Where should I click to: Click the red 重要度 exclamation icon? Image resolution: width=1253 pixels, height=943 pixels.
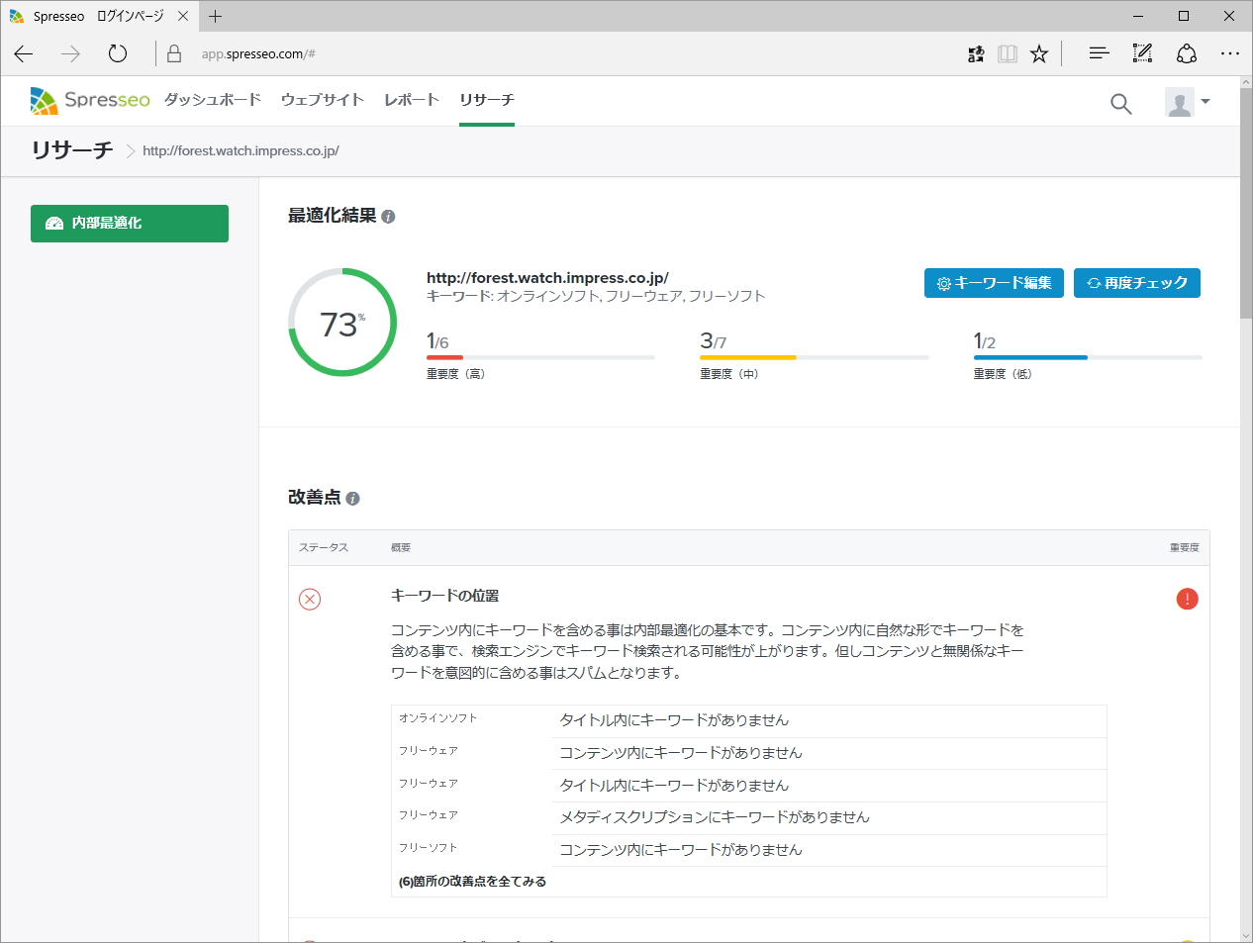[x=1187, y=599]
